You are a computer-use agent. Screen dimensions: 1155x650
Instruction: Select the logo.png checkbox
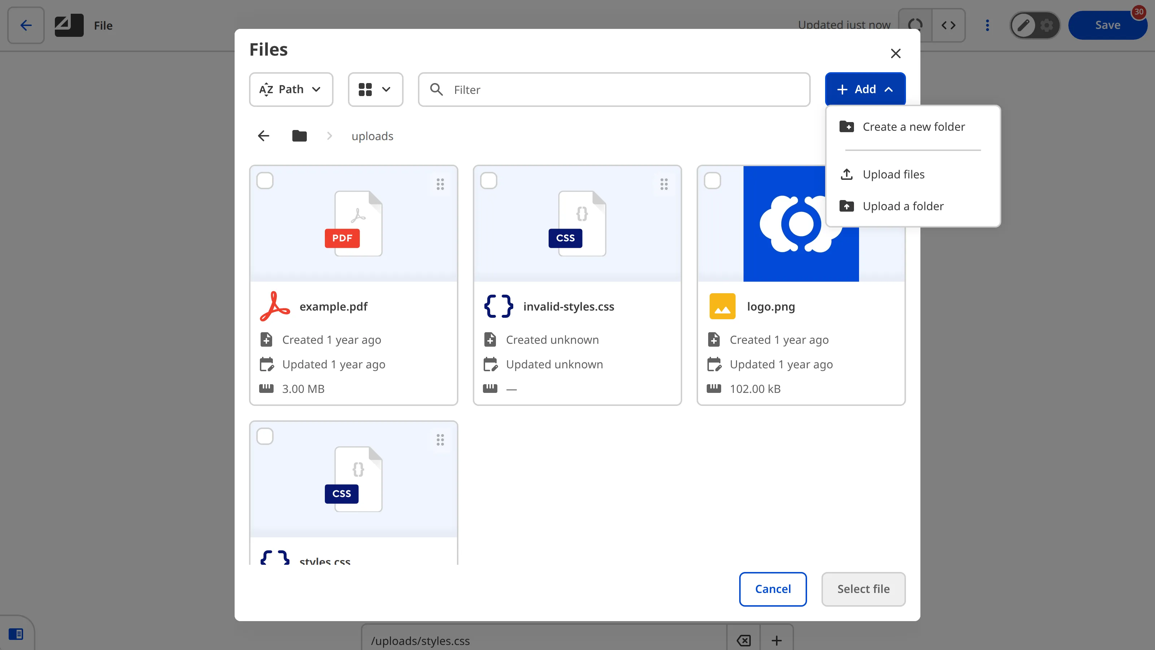tap(712, 180)
